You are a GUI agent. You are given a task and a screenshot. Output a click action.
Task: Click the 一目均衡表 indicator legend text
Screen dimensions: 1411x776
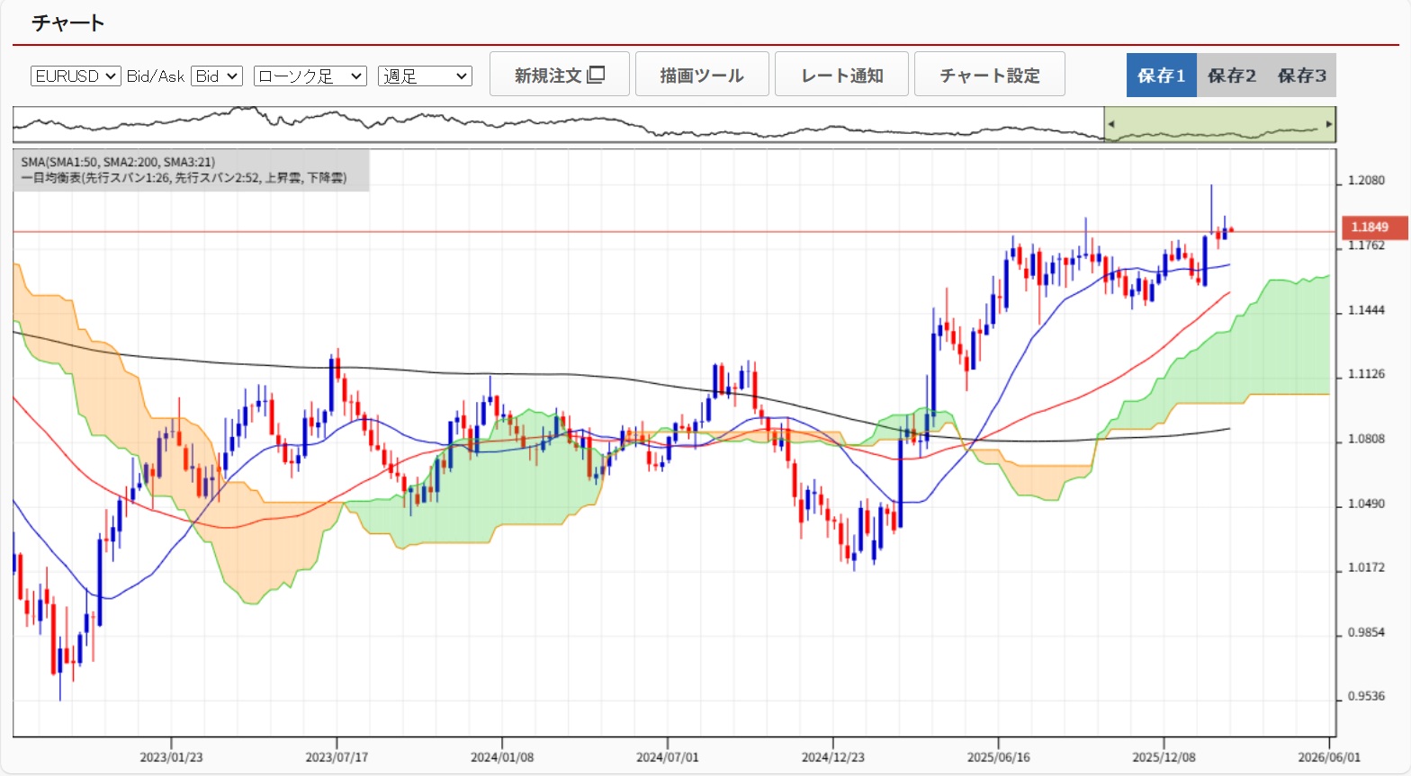tap(184, 178)
